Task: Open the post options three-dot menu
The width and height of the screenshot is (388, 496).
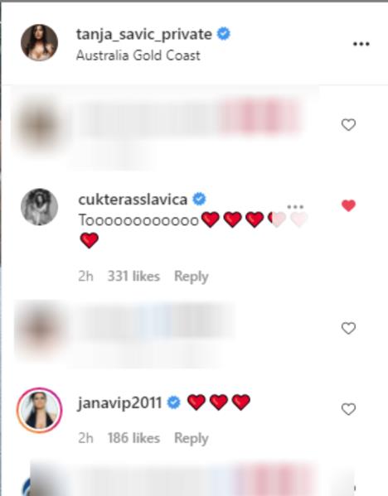Action: tap(361, 44)
